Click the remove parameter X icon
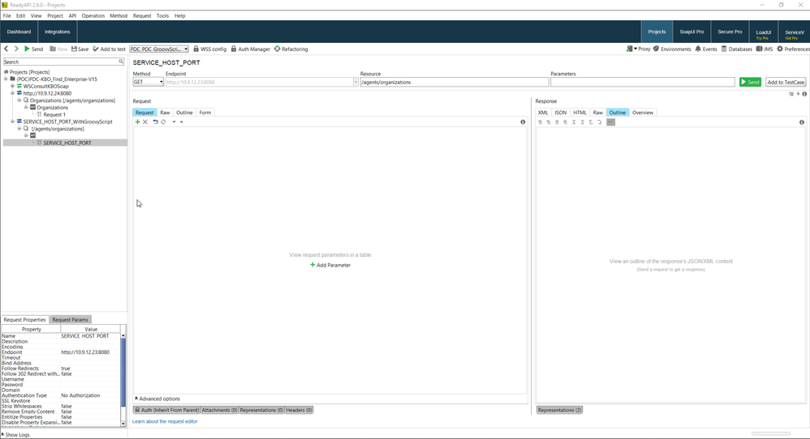 (145, 122)
